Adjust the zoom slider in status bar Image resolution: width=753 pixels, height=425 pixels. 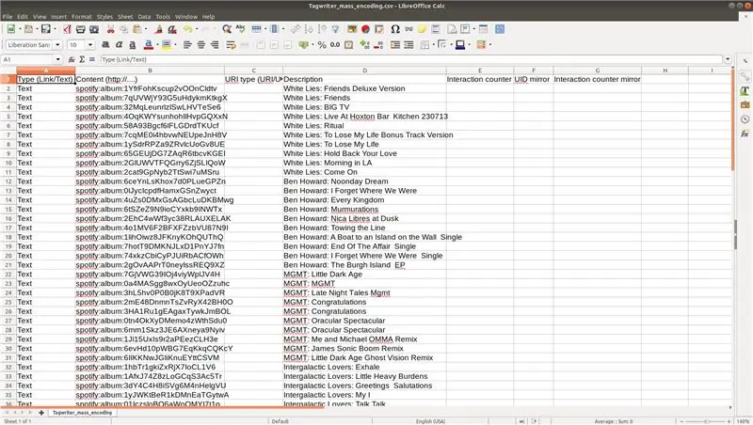click(707, 421)
